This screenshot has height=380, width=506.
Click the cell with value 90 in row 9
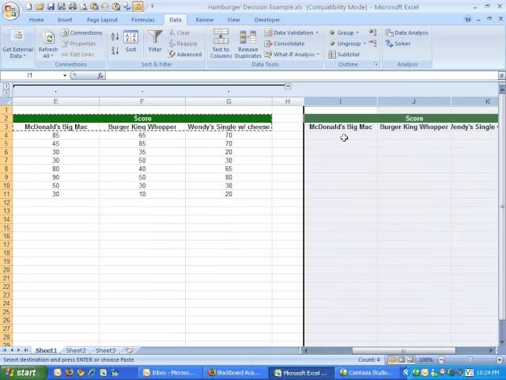point(56,177)
